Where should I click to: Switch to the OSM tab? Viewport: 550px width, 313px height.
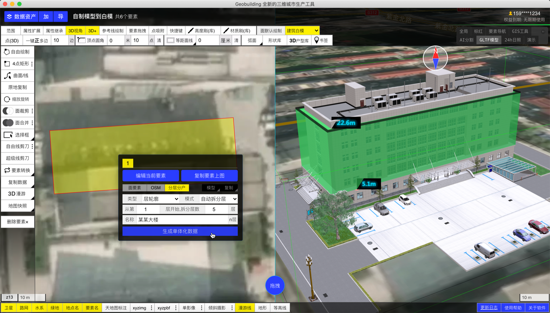(x=156, y=188)
